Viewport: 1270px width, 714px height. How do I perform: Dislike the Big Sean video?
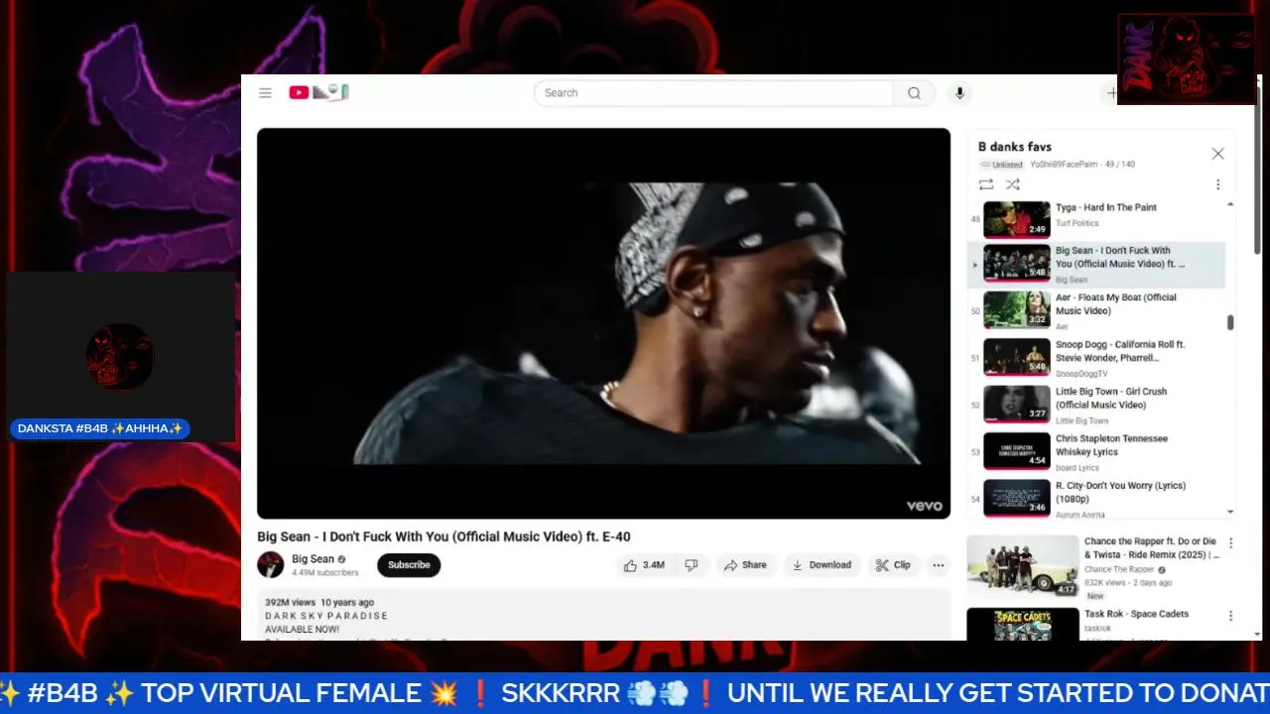(692, 565)
